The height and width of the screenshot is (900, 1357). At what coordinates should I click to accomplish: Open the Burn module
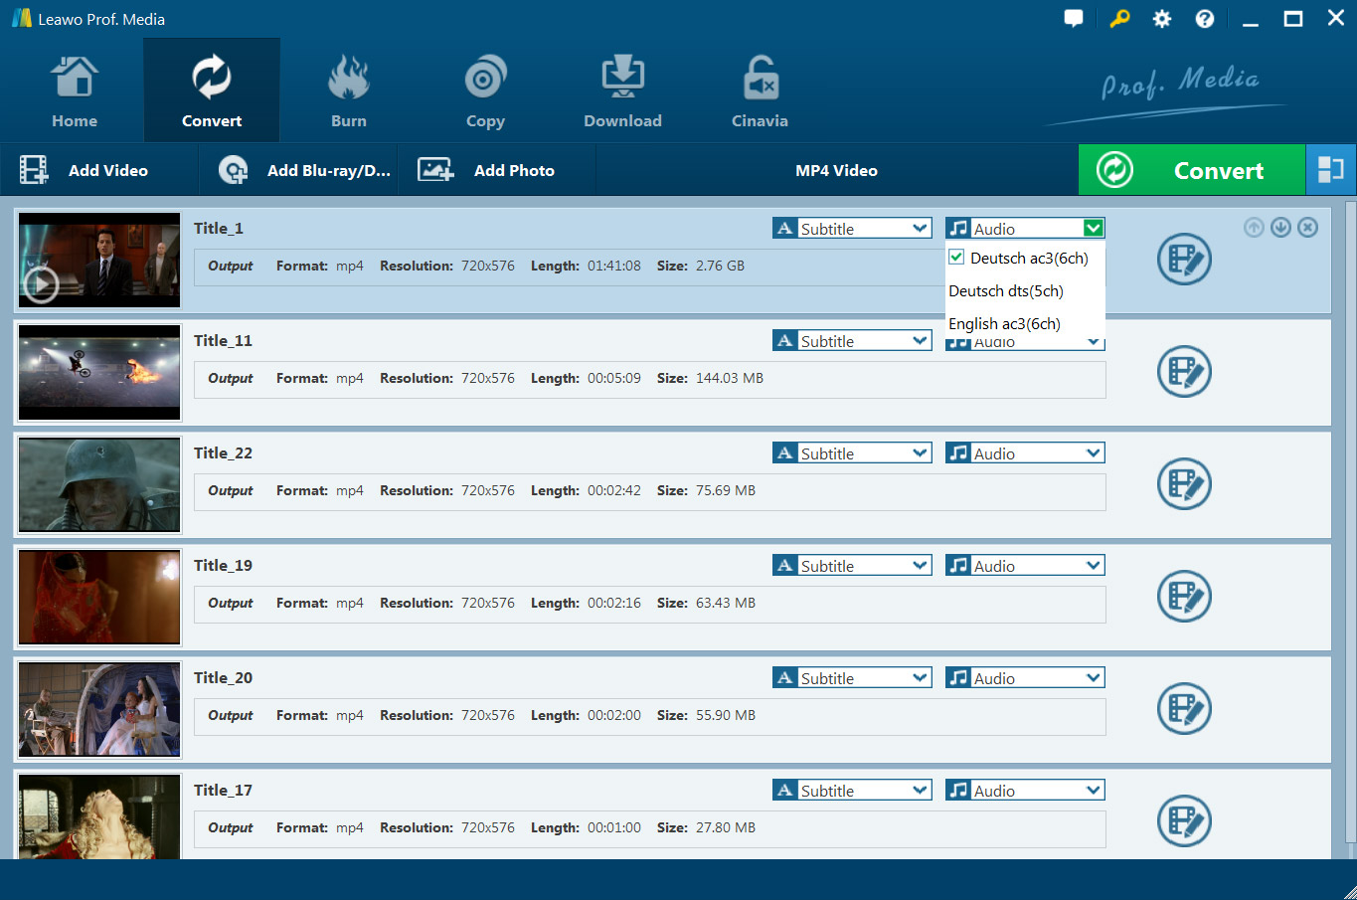[x=349, y=90]
